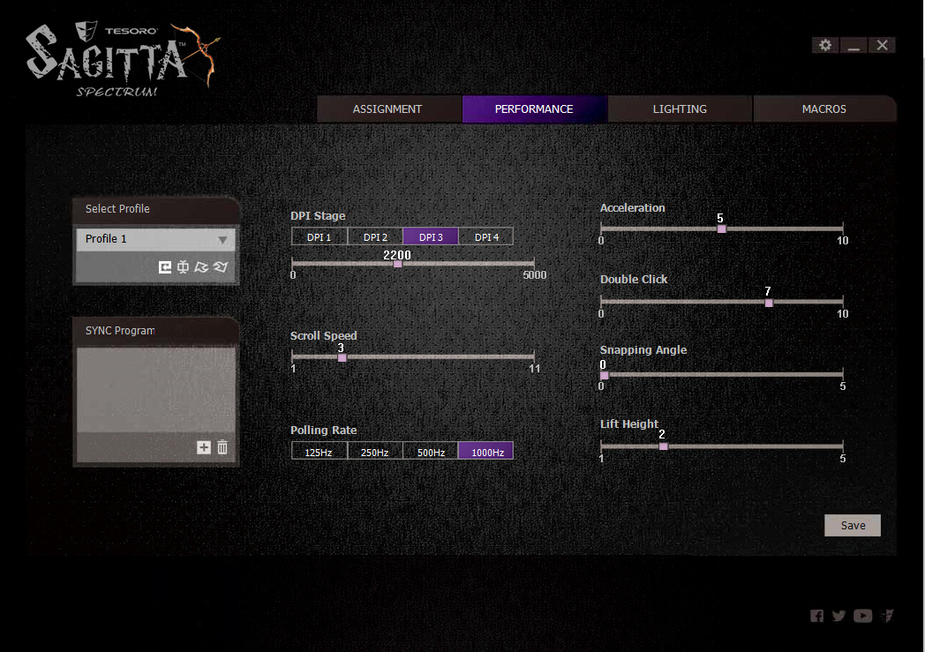Set polling rate to 500Hz
Screen dimensions: 925x652
[431, 452]
